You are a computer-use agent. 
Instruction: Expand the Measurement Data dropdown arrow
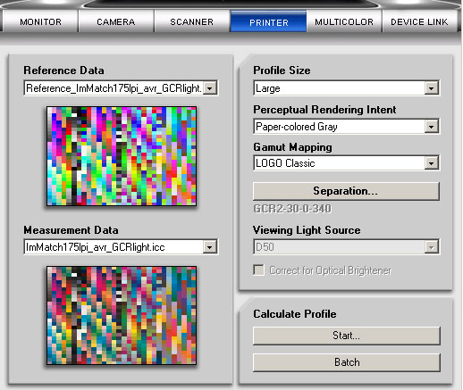(x=210, y=247)
